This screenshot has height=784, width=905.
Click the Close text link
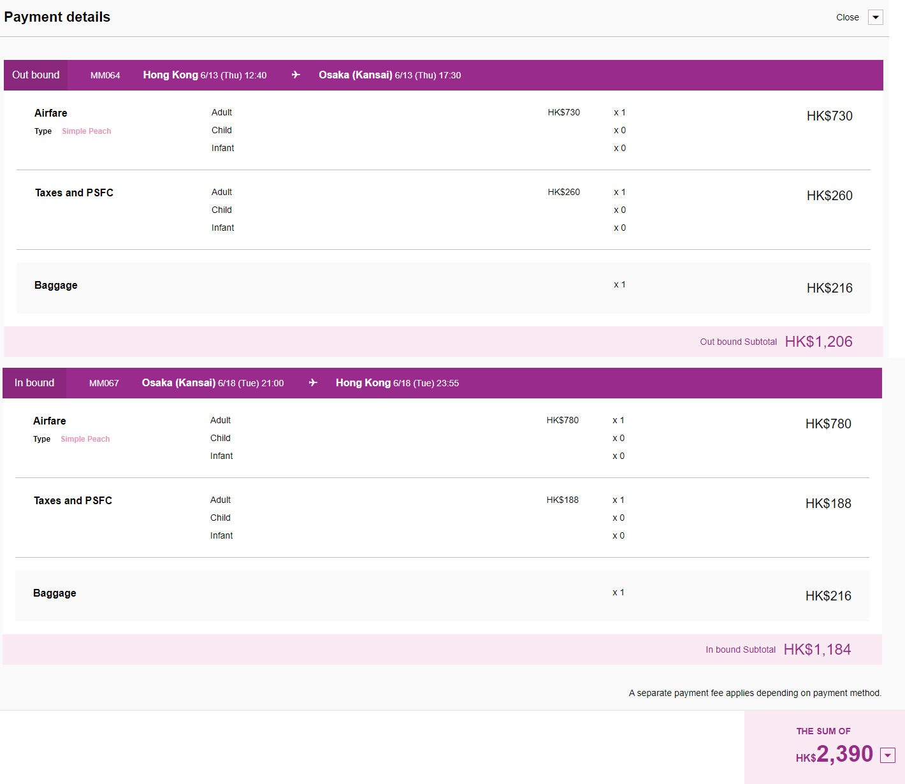(848, 17)
